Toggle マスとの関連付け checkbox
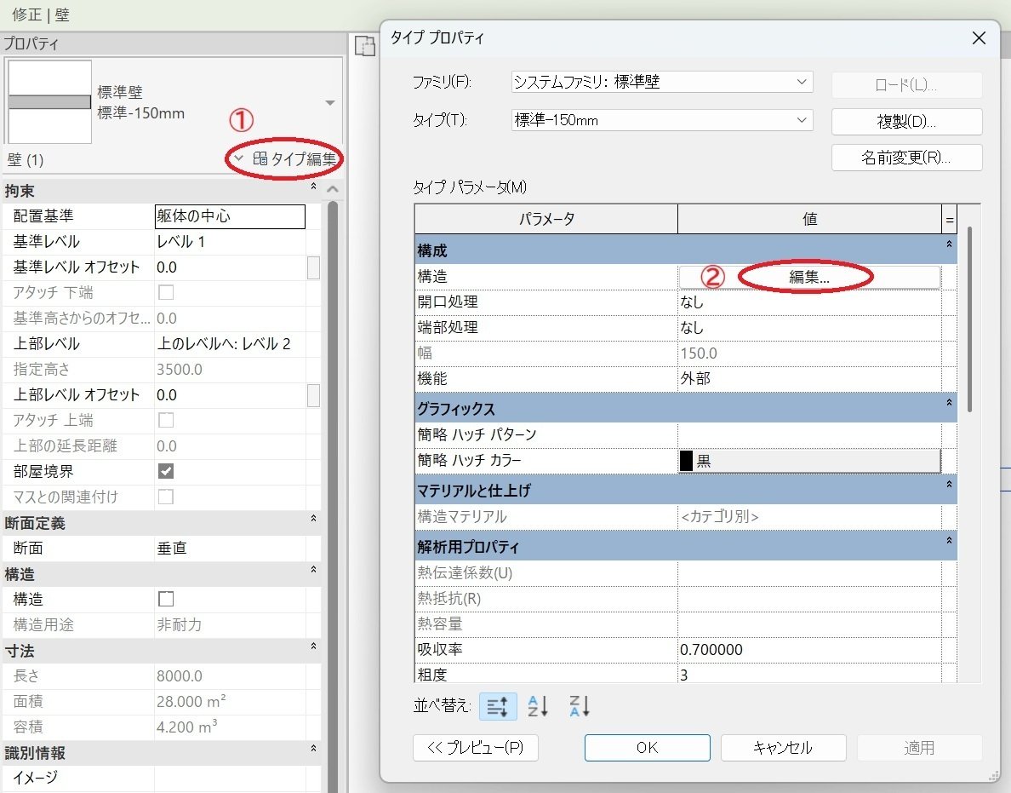 click(166, 497)
